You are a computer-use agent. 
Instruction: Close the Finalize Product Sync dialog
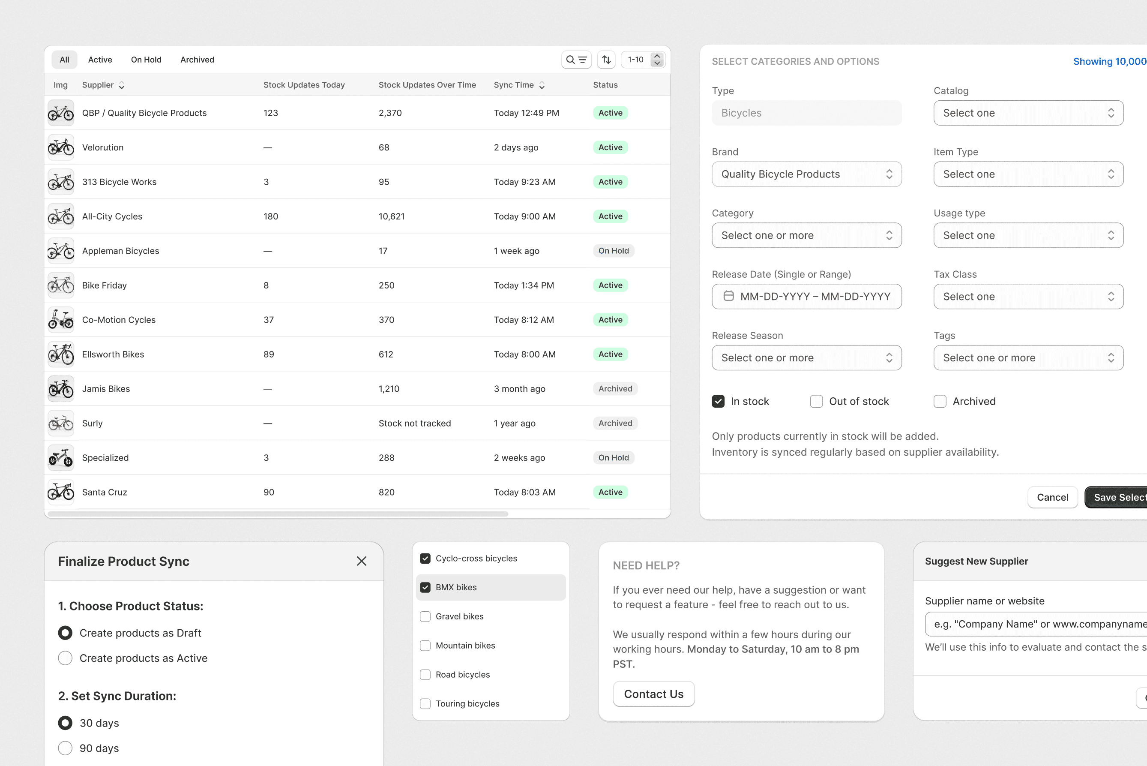361,561
